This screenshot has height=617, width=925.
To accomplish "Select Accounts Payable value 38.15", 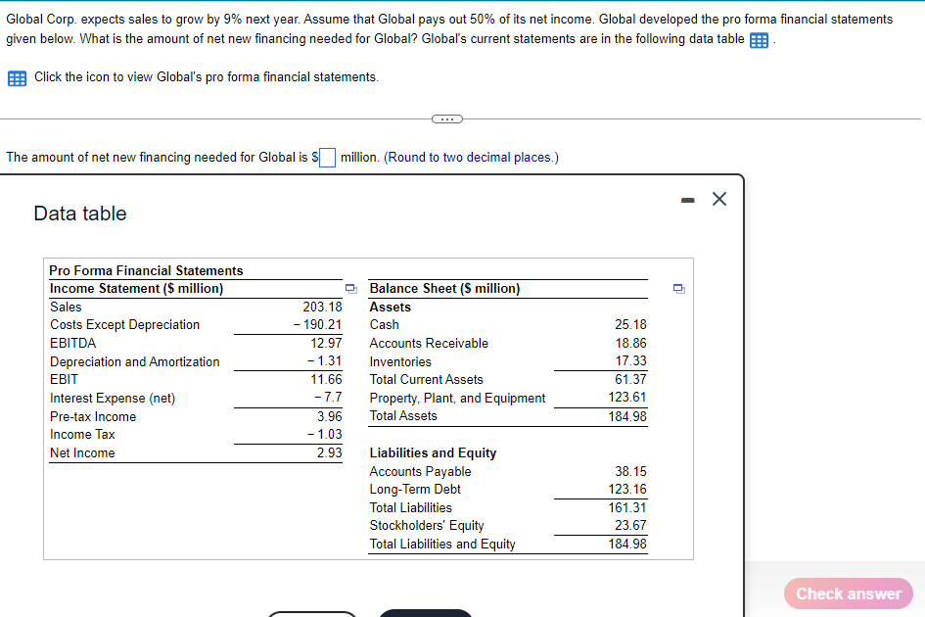I will 630,471.
